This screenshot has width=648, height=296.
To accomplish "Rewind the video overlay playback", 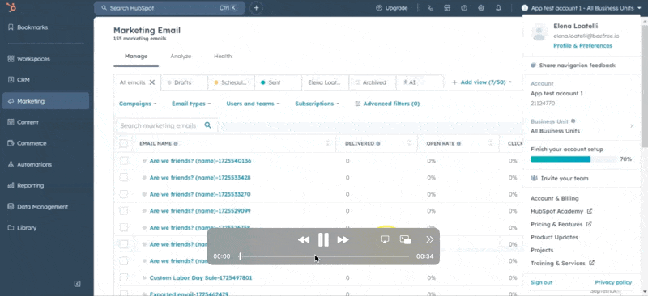I will pyautogui.click(x=304, y=240).
